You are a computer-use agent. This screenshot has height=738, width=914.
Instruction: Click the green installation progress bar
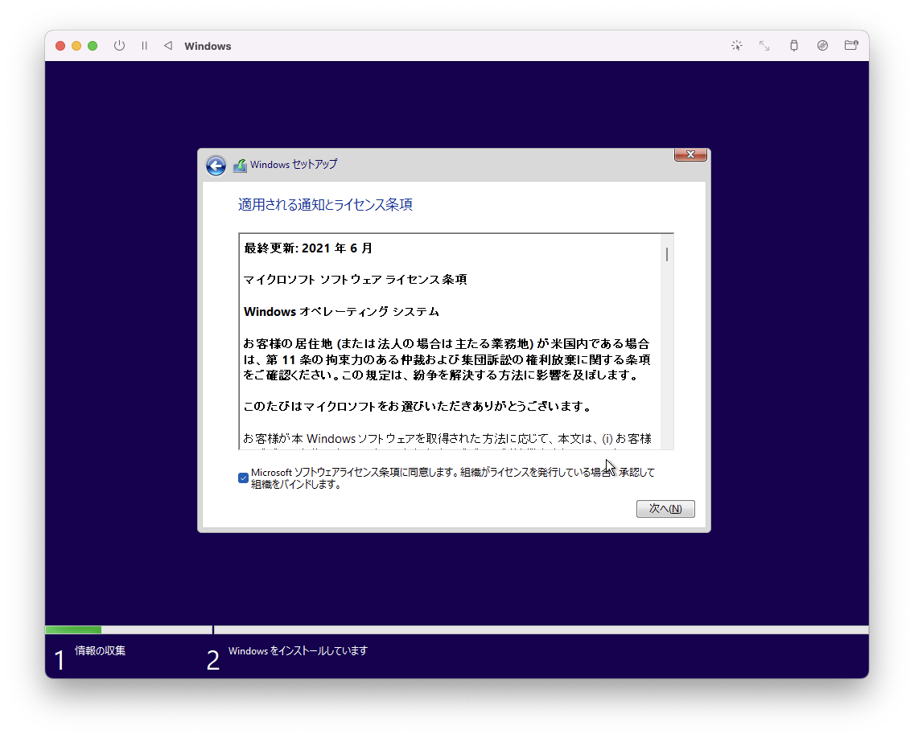[x=73, y=629]
